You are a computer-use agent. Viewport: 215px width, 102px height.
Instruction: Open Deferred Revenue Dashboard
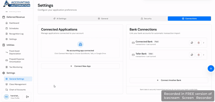click(x=14, y=23)
